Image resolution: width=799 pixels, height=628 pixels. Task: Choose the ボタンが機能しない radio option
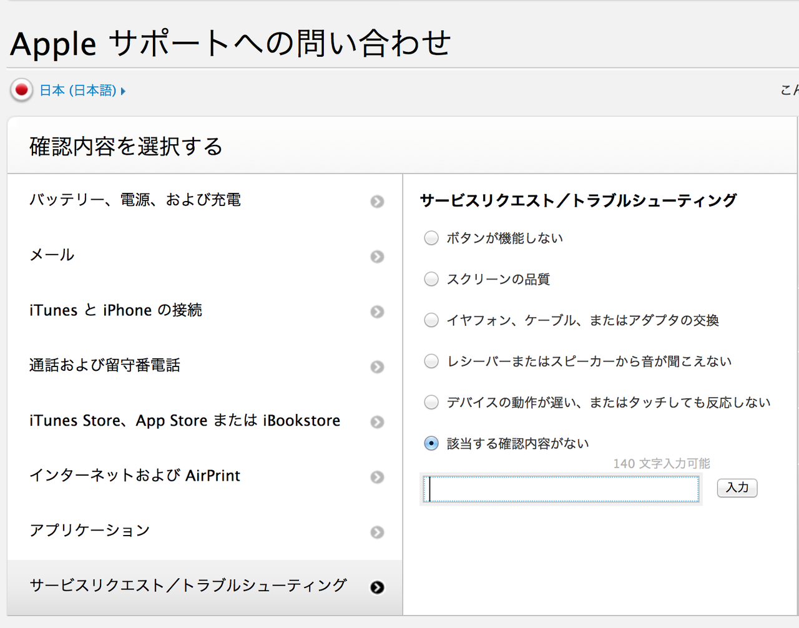pyautogui.click(x=431, y=238)
